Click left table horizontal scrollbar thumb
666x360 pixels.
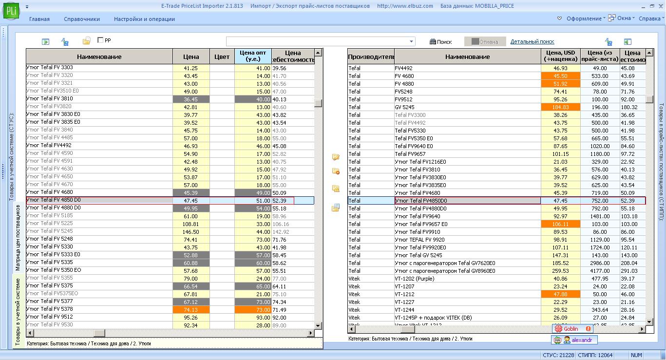click(x=99, y=333)
